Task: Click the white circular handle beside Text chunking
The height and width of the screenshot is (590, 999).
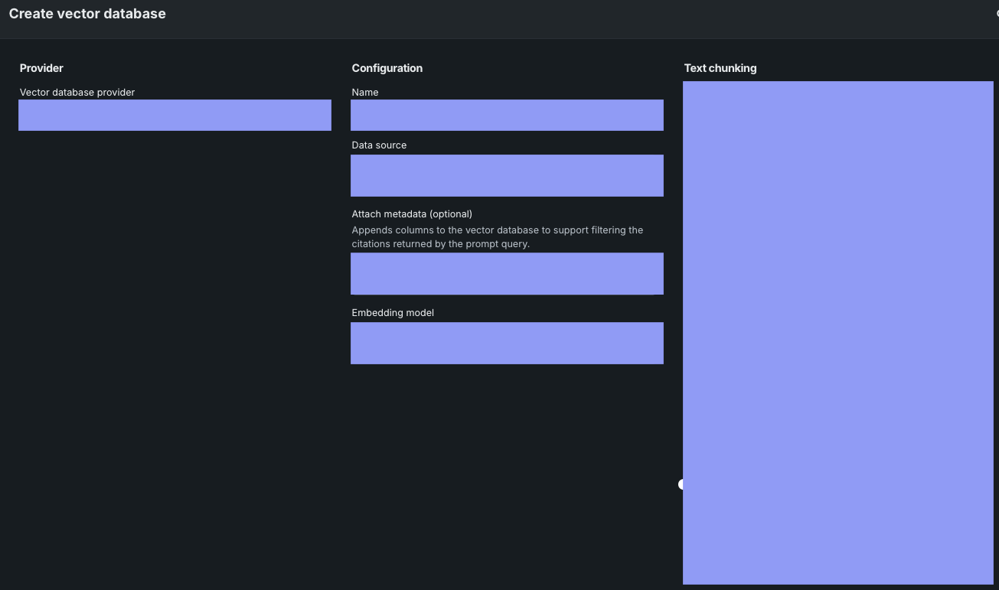Action: click(x=681, y=484)
